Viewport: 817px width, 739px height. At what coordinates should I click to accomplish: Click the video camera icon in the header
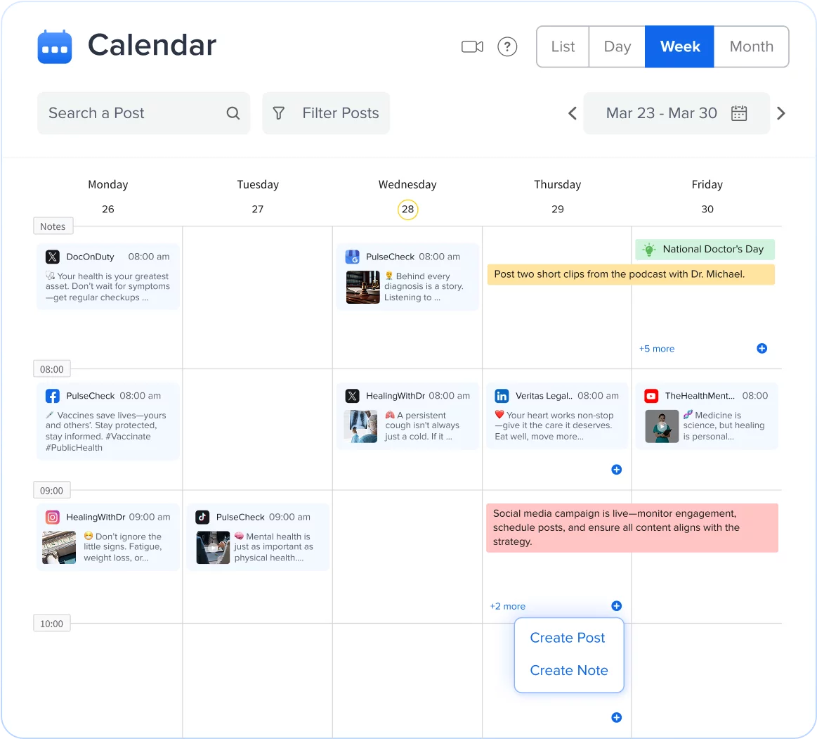pyautogui.click(x=471, y=46)
